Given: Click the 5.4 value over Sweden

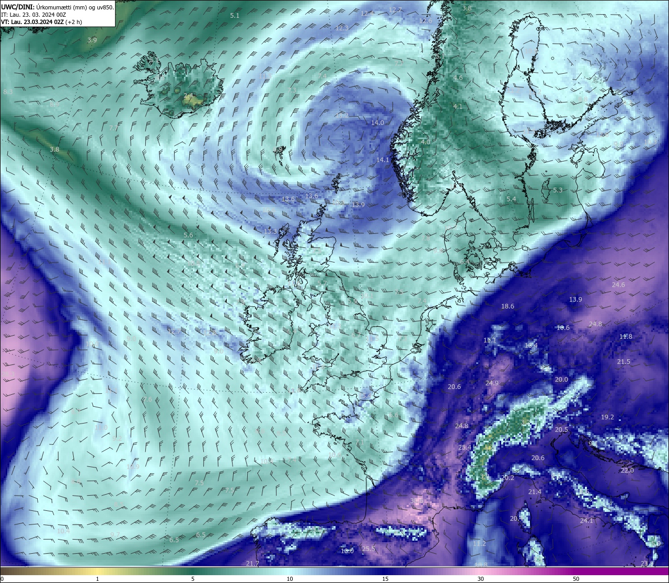Looking at the screenshot, I should (511, 199).
